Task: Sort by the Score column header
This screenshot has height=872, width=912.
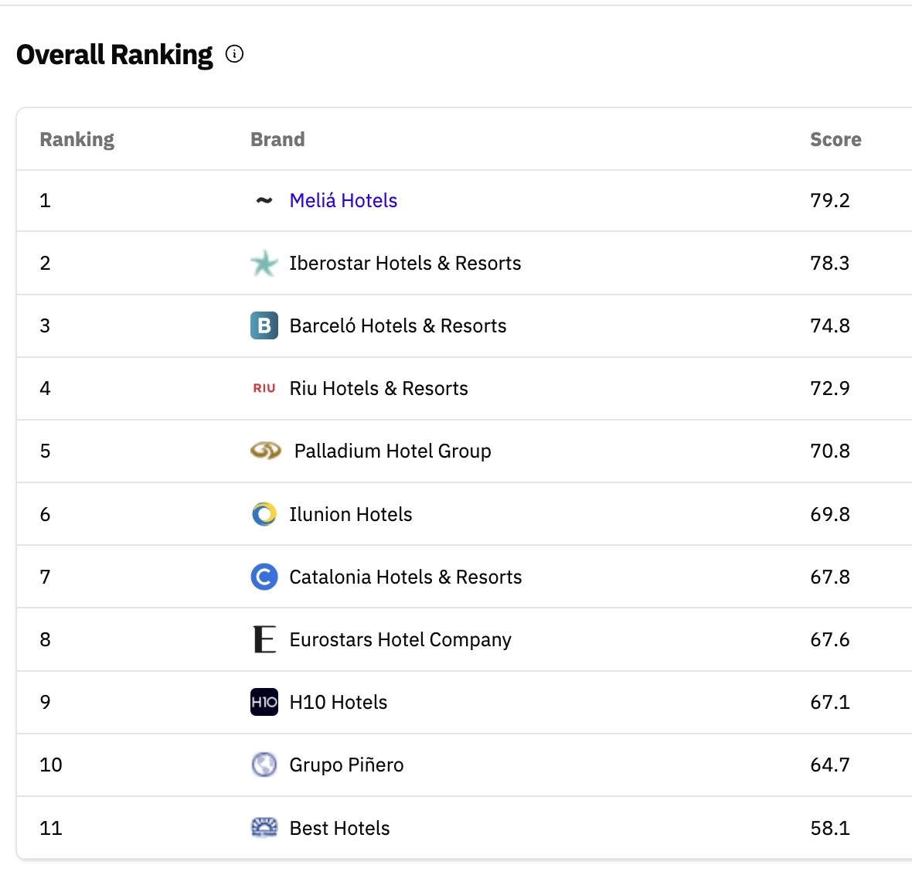Action: point(835,139)
